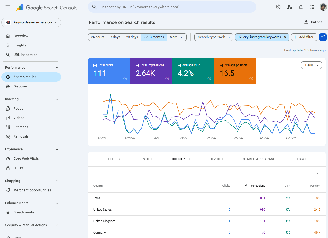The width and height of the screenshot is (328, 238).
Task: Switch to the Queries tab
Action: (115, 159)
